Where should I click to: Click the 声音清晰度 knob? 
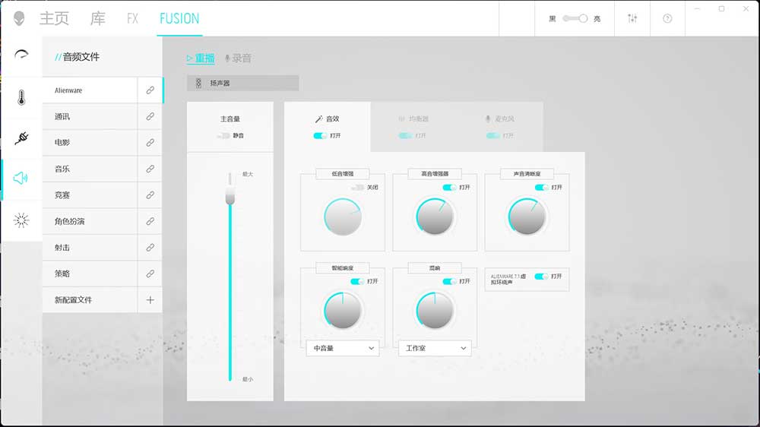[x=527, y=217]
